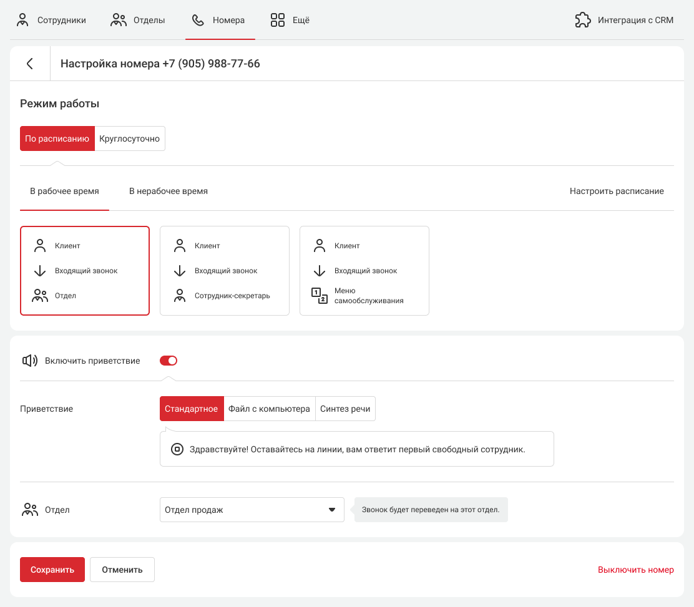Play the standard greeting audio icon
Screen dimensions: 694x607
(177, 449)
